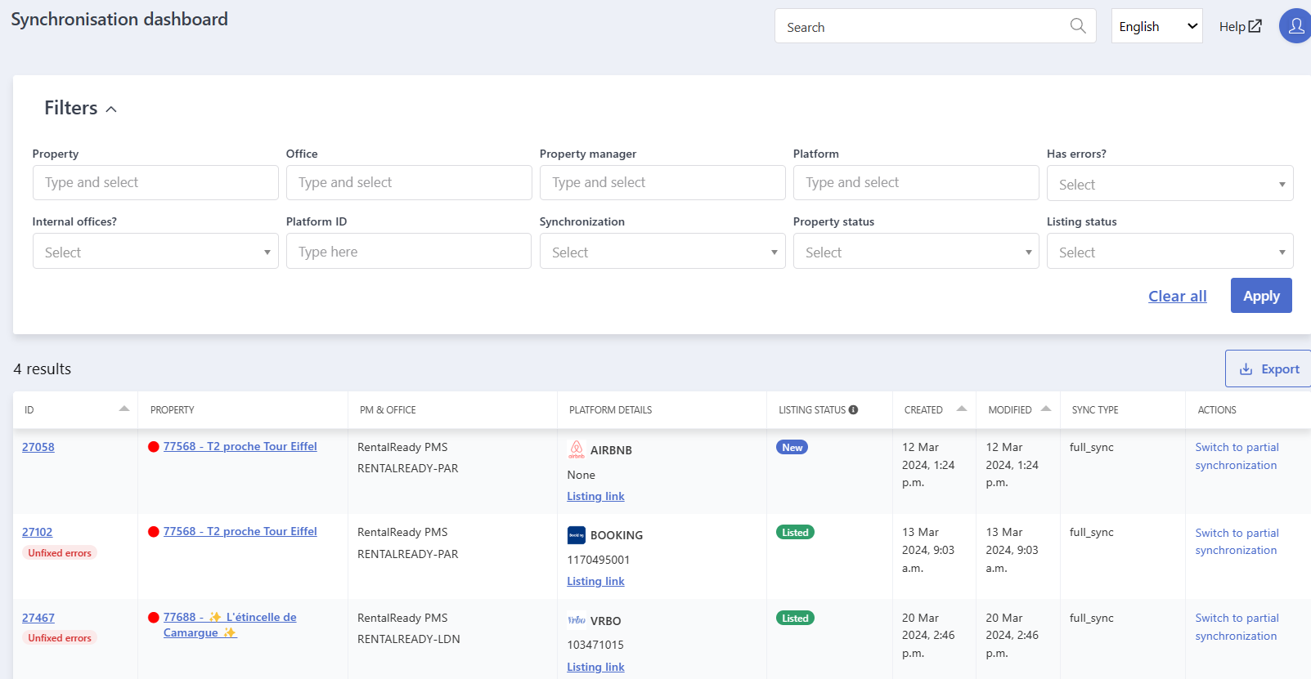This screenshot has height=679, width=1311.
Task: Sort by Created column arrow
Action: coord(962,409)
